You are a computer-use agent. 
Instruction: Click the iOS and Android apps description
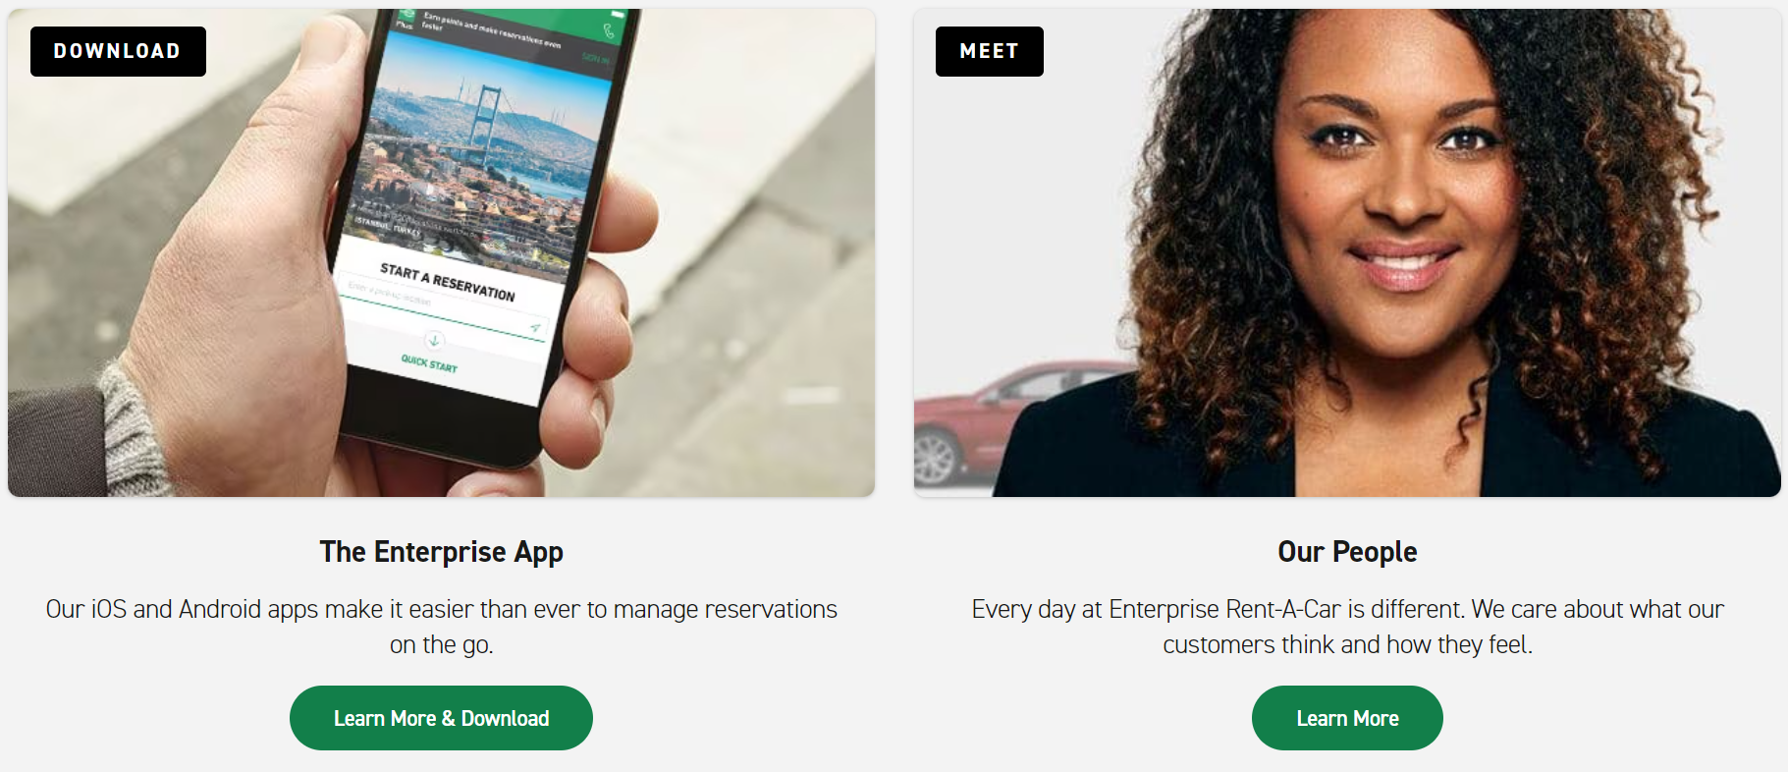coord(441,627)
